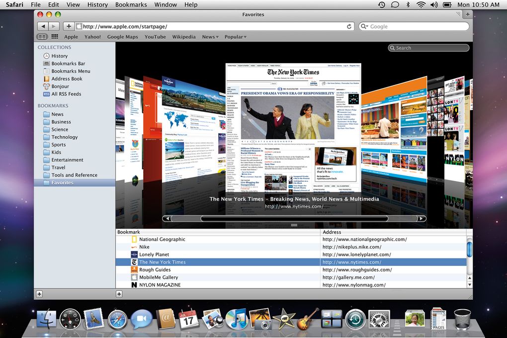Viewport: 507px width, 338px height.
Task: Open the File menu
Action: (x=36, y=4)
